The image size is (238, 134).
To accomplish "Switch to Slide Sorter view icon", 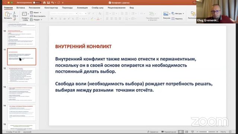I will 187,132.
